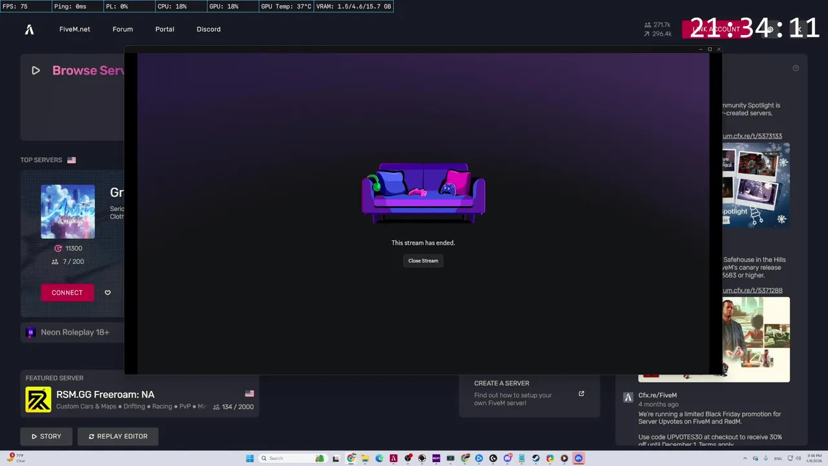Open the taskbar clock showing 9:56 PM
Screen dimensions: 828x466
point(814,458)
